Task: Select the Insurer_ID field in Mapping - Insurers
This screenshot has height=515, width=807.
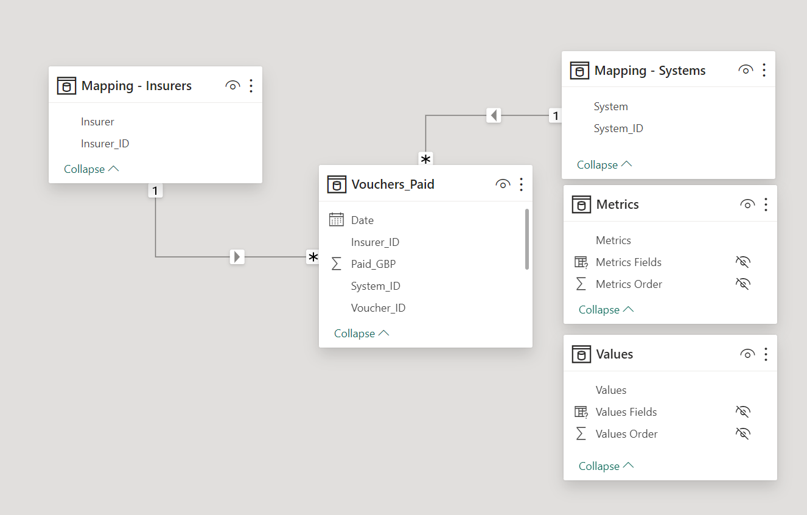Action: tap(155, 144)
